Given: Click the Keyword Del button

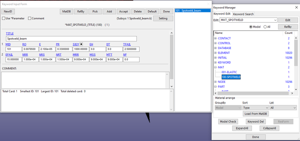Looking at the screenshot, I should 256,121.
